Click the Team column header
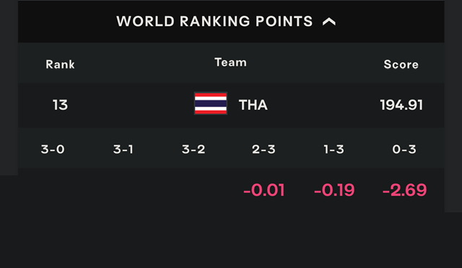The image size is (462, 268). (x=230, y=63)
